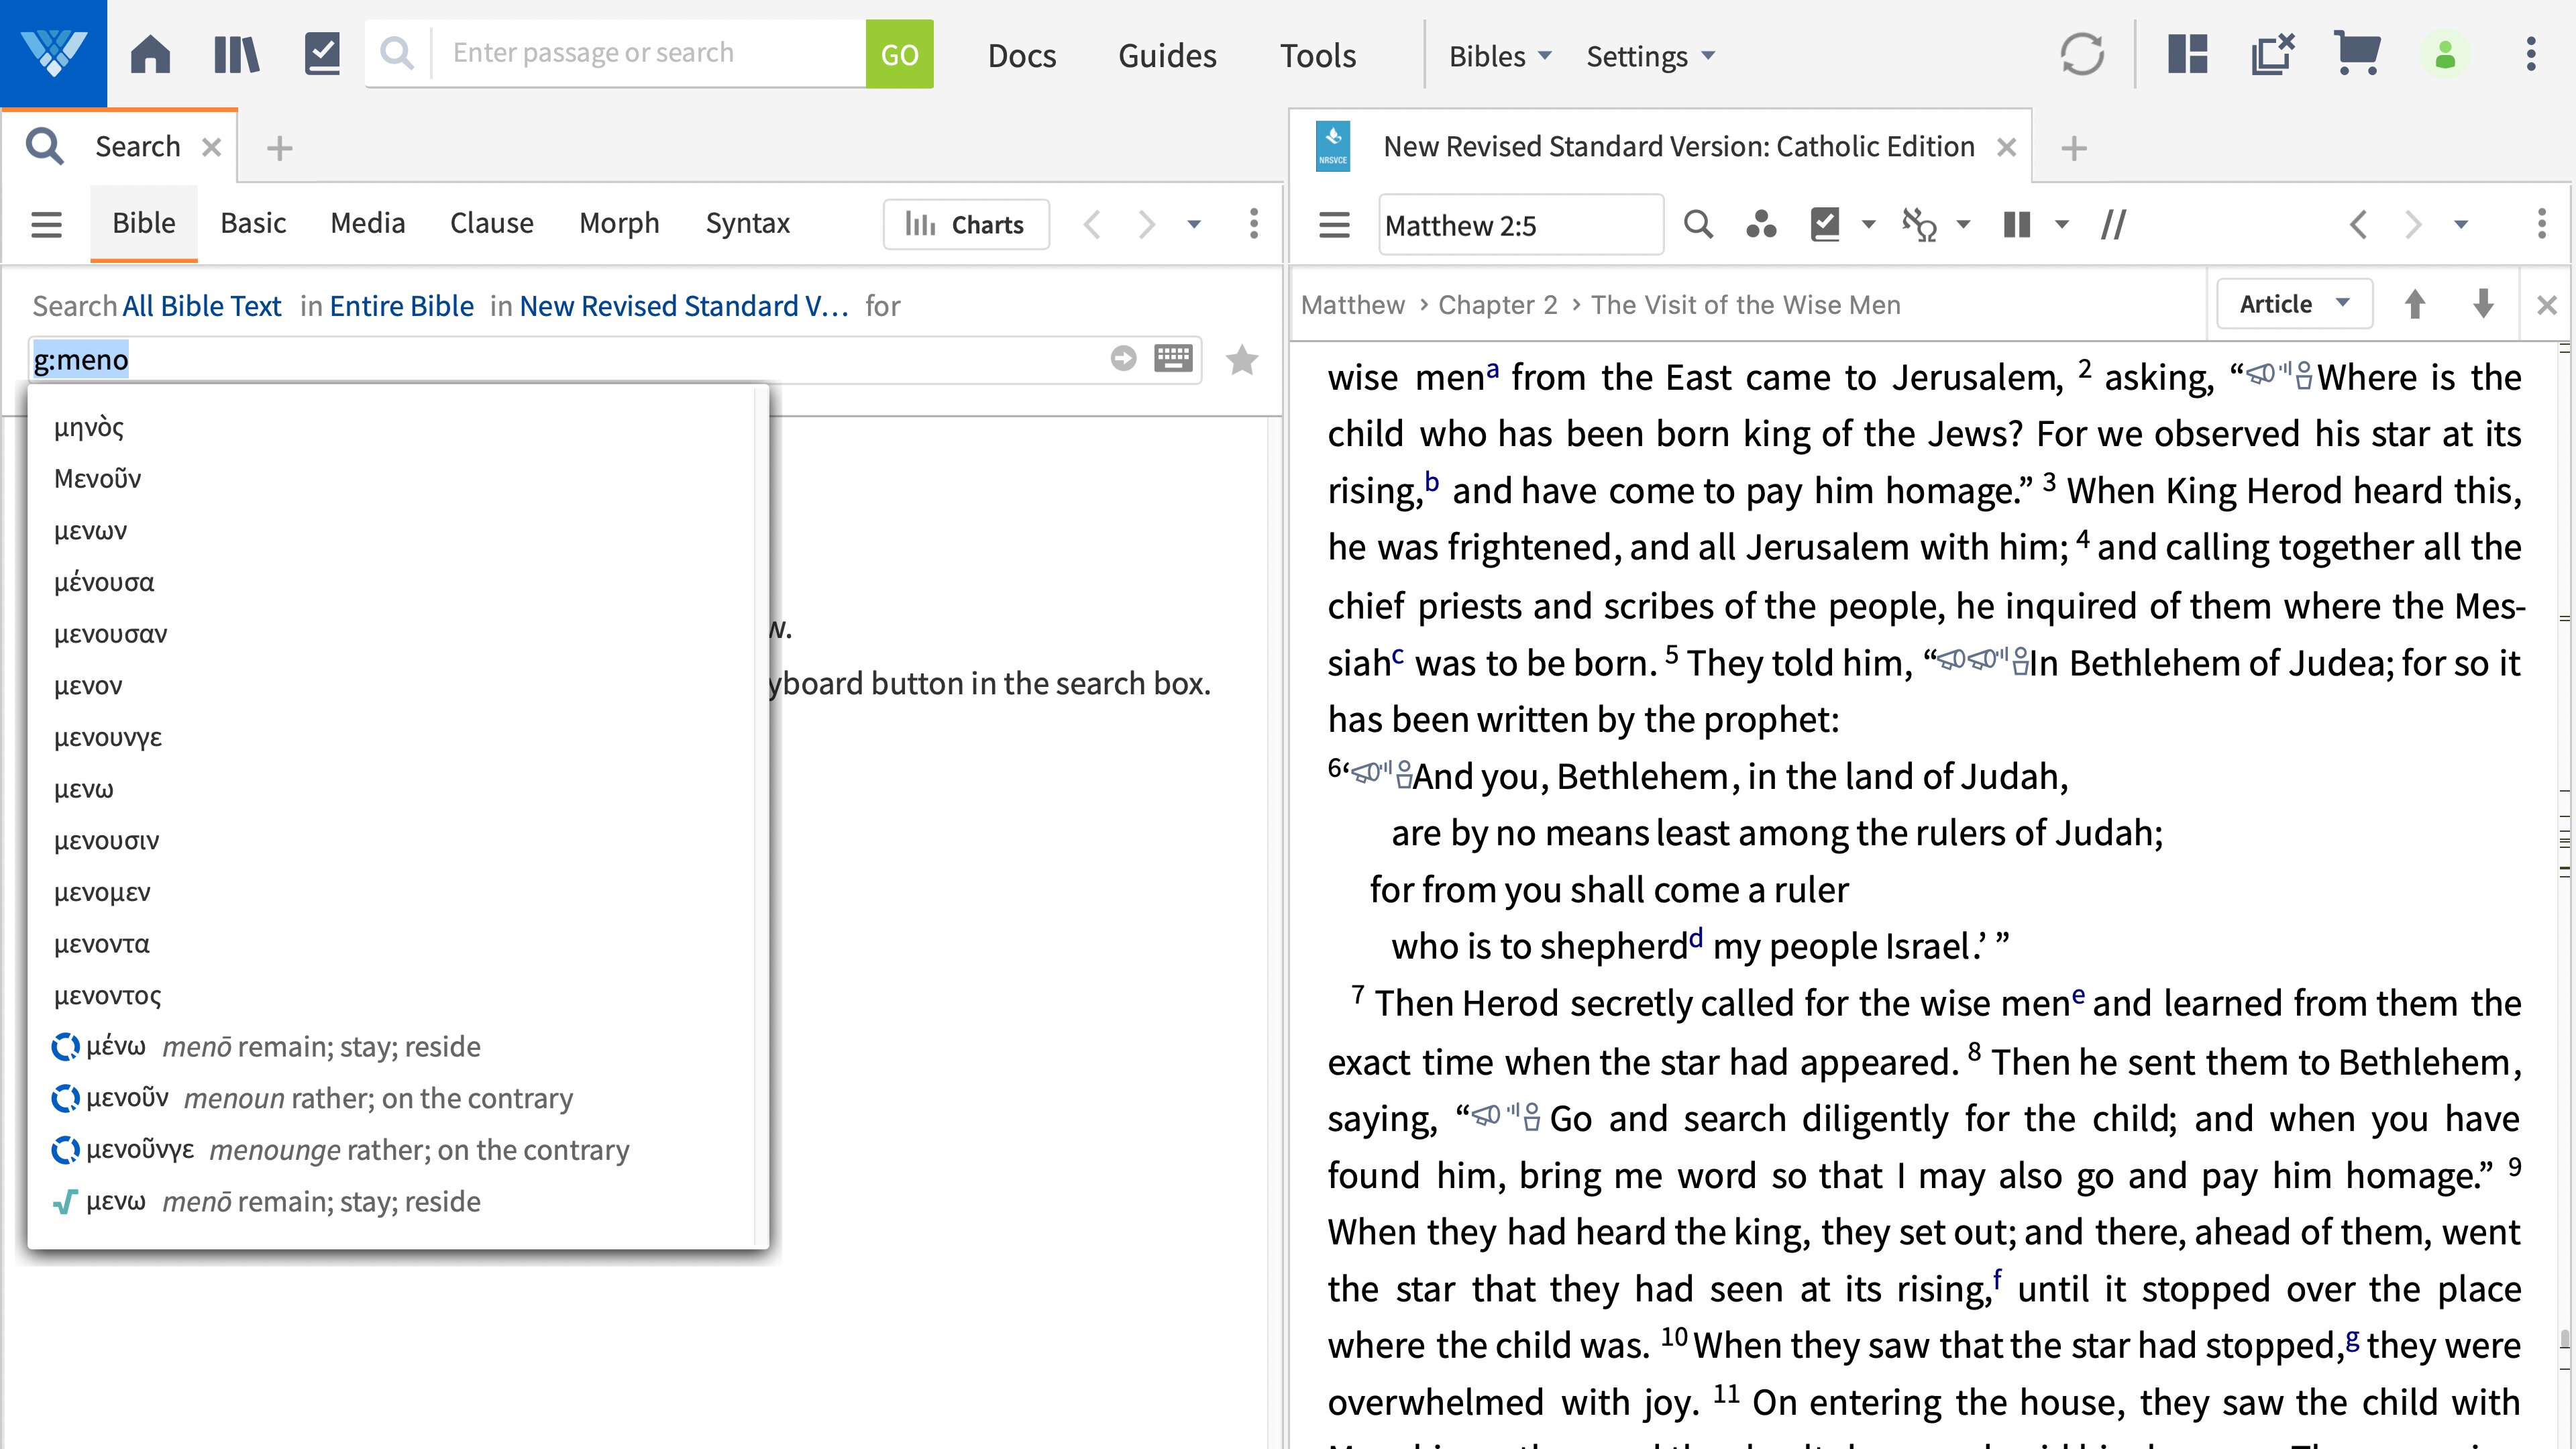
Task: Go to next article with down arrow
Action: (x=2483, y=304)
